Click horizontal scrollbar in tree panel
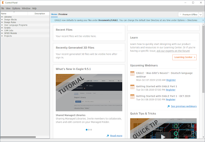Screen dimensions: 205x142 tap(18, 137)
